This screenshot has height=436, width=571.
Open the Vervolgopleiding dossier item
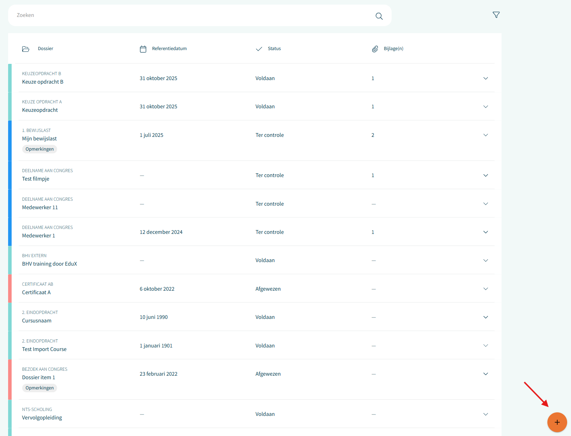[42, 418]
